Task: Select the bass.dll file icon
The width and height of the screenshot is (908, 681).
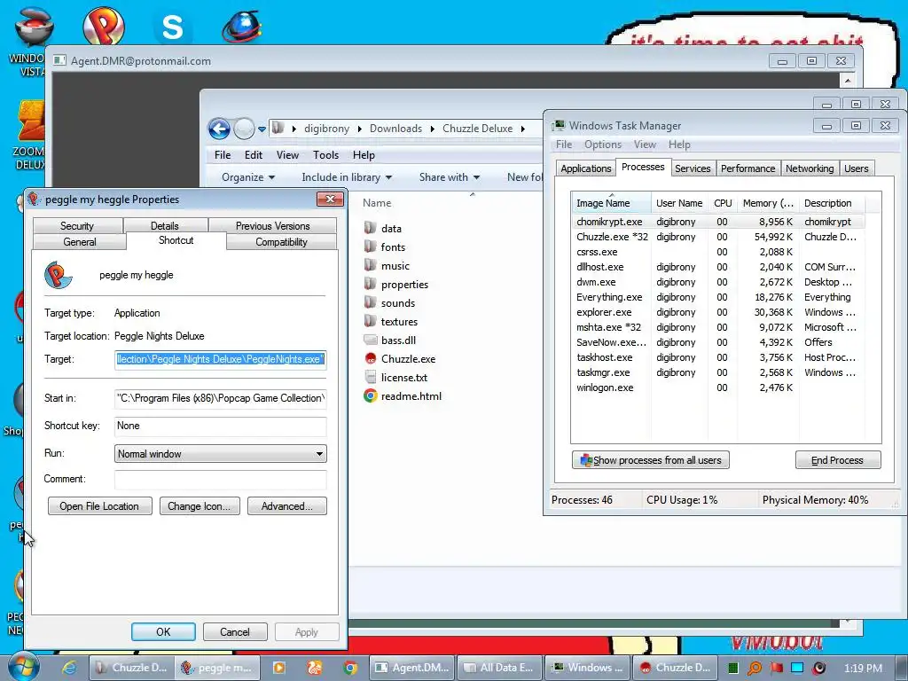Action: tap(371, 340)
